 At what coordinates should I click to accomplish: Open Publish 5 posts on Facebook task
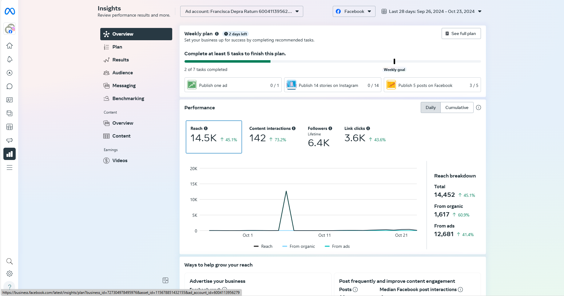(432, 85)
